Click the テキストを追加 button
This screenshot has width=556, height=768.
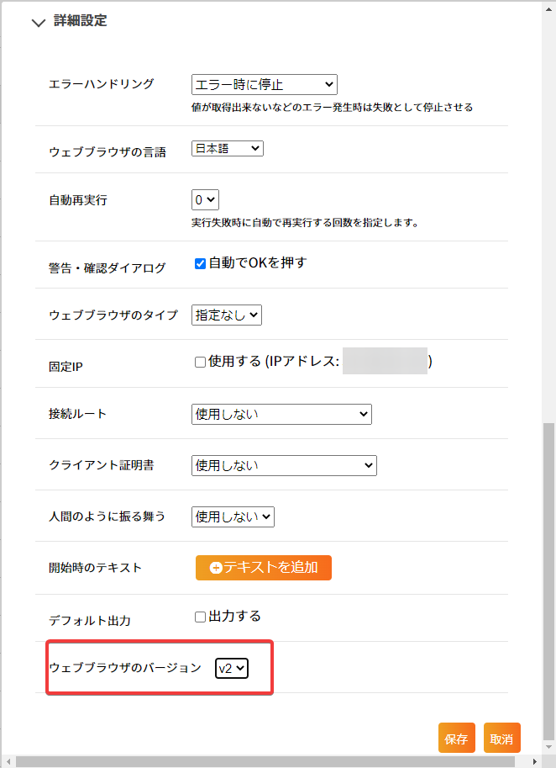pos(264,568)
